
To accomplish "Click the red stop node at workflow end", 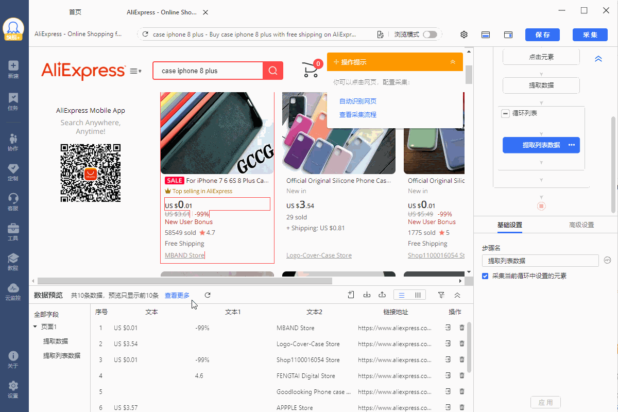I will (x=541, y=206).
